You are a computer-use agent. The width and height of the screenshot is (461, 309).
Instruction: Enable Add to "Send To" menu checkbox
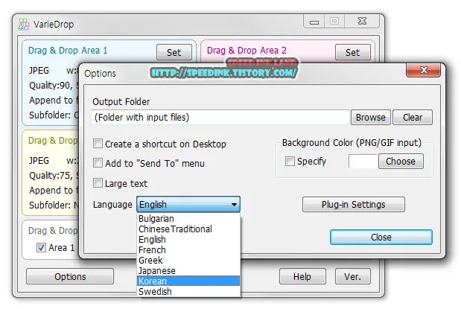tap(98, 163)
